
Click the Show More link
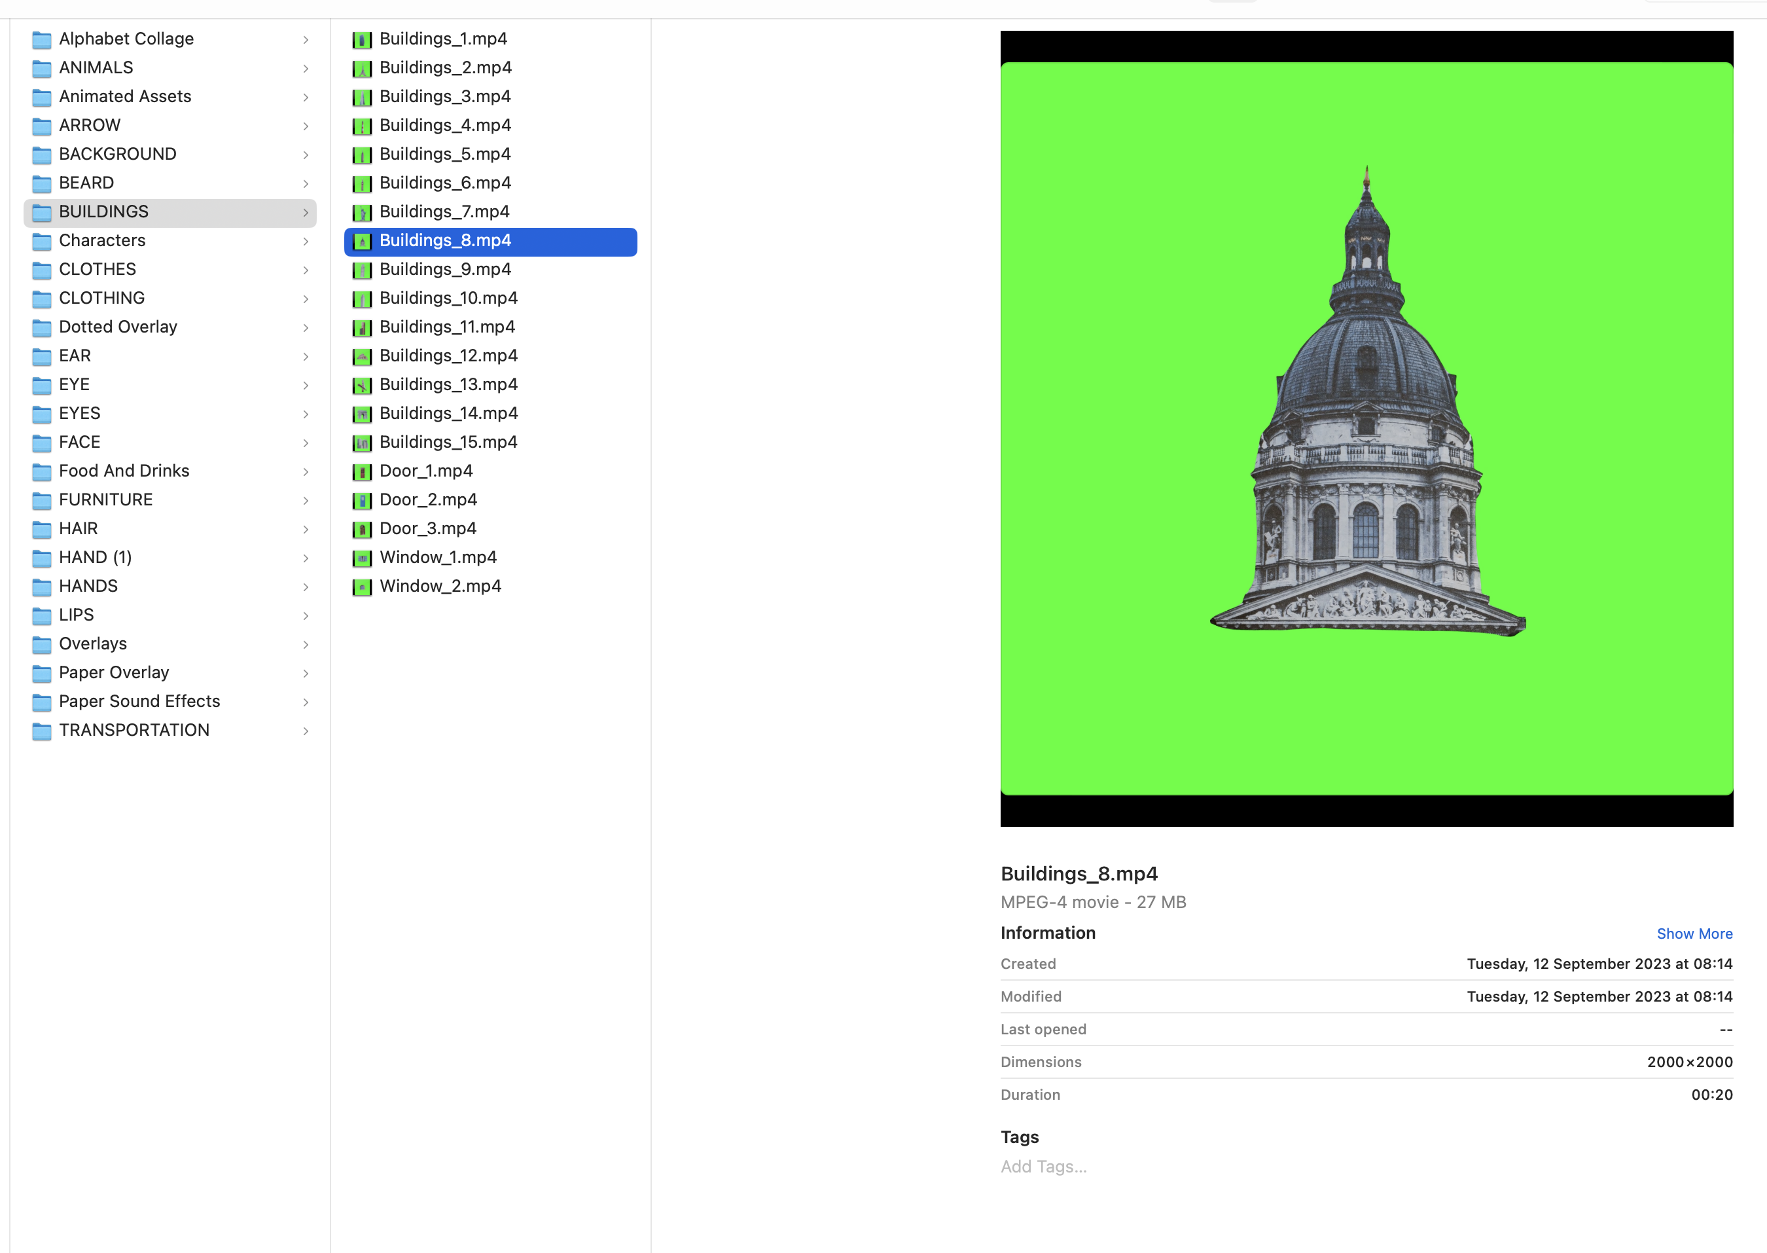1694,934
